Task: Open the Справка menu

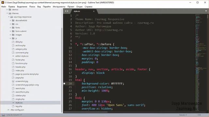Action: click(88, 6)
